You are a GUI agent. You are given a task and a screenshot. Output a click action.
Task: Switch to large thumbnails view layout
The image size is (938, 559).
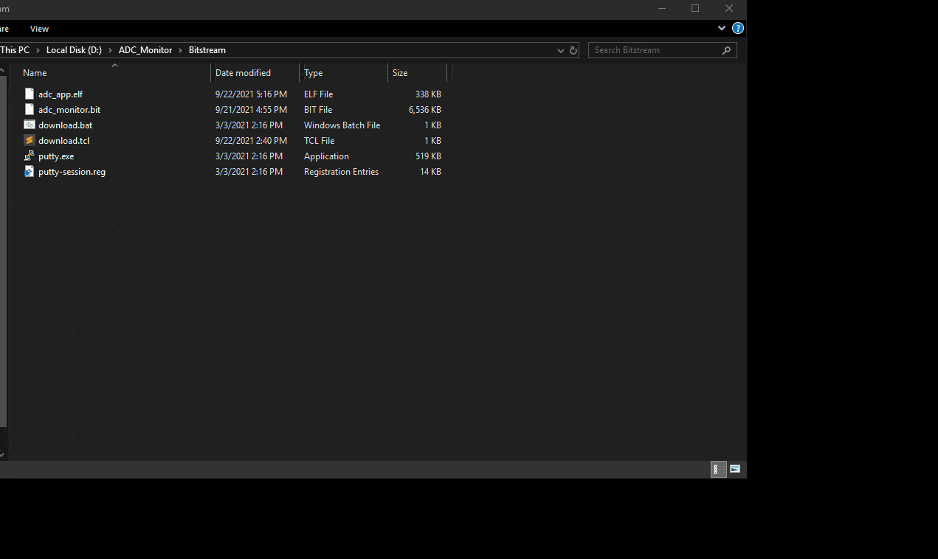pyautogui.click(x=735, y=469)
